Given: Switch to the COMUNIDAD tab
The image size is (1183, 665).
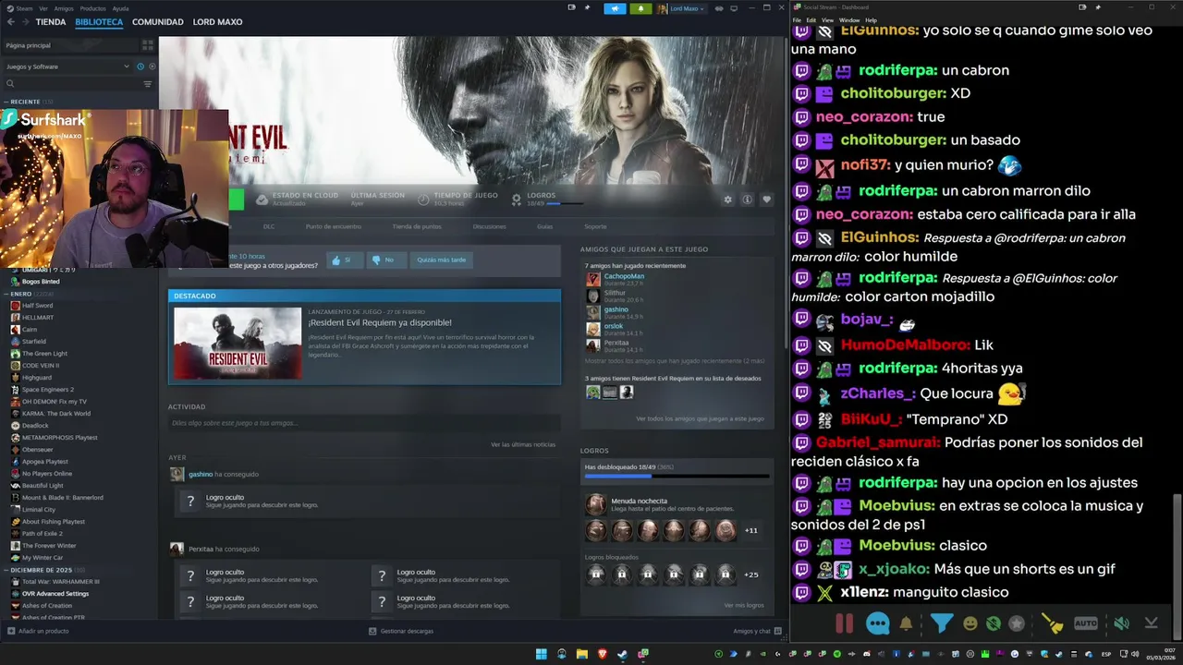Looking at the screenshot, I should [157, 21].
